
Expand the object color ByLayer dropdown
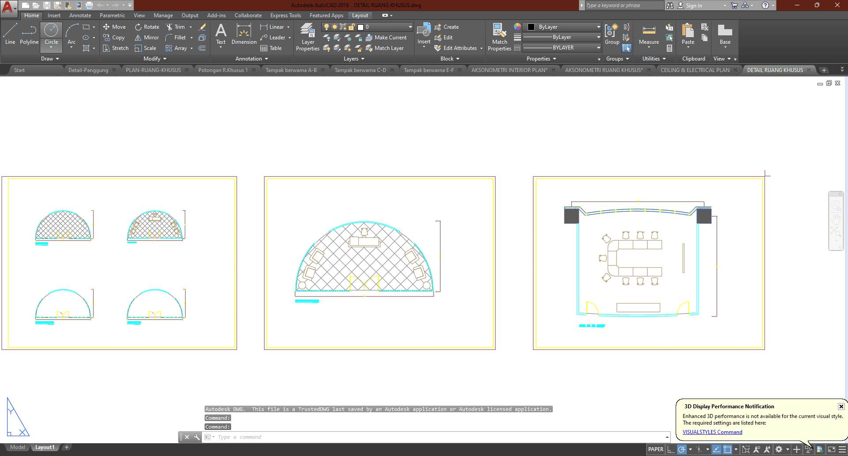coord(598,27)
